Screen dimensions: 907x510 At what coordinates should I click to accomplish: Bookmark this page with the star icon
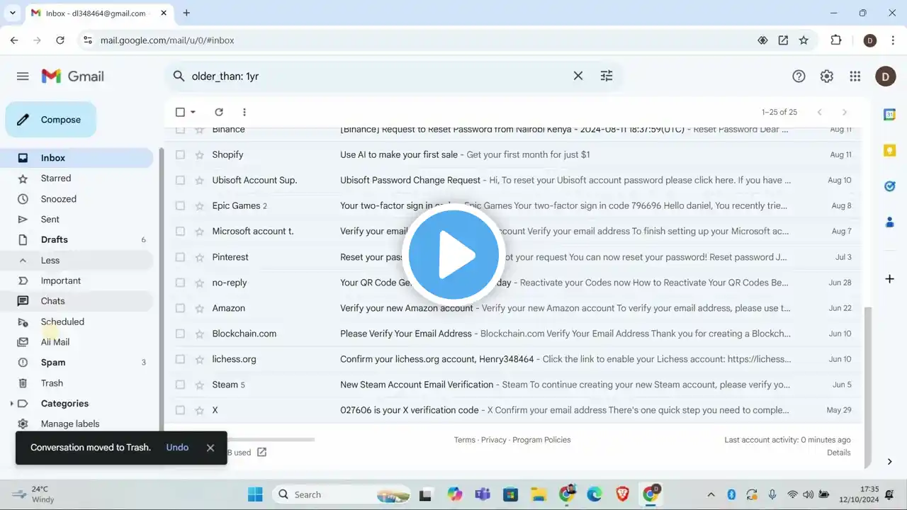804,40
